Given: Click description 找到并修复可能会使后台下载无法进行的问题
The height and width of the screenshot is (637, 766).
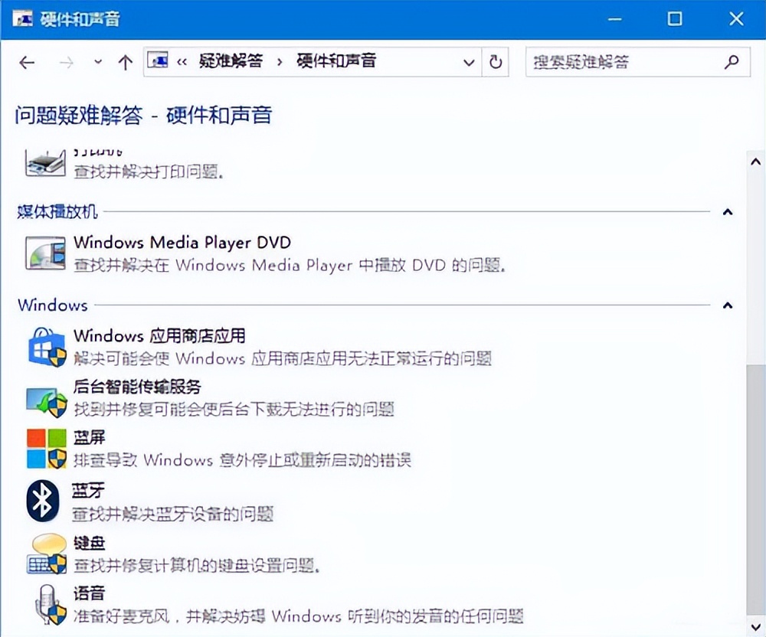Looking at the screenshot, I should pos(234,409).
